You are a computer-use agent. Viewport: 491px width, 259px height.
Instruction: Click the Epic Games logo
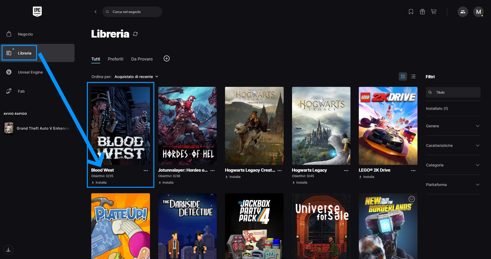37,11
